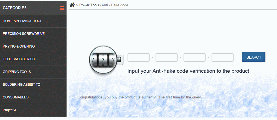Open the GRIPPING TOOLS category

[x=33, y=72]
